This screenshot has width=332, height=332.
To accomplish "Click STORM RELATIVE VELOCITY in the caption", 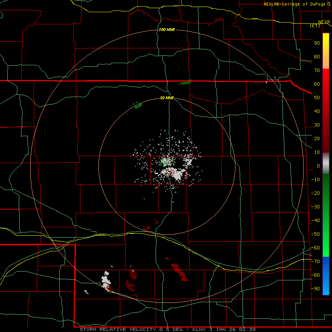I will (118, 329).
